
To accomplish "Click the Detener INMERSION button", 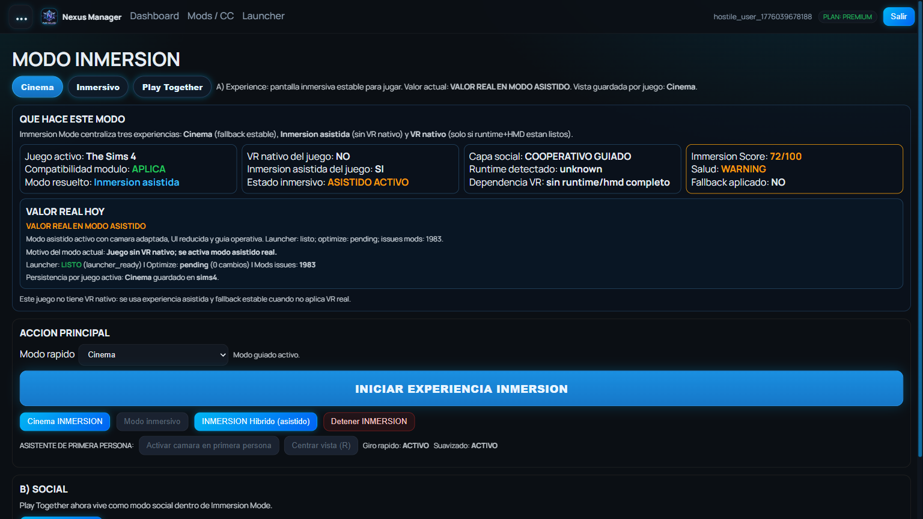I will (x=369, y=422).
